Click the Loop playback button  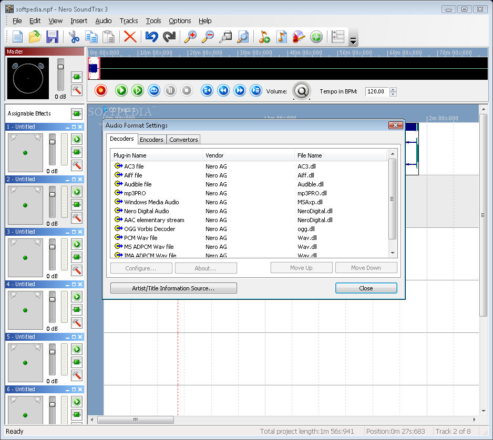coord(154,90)
